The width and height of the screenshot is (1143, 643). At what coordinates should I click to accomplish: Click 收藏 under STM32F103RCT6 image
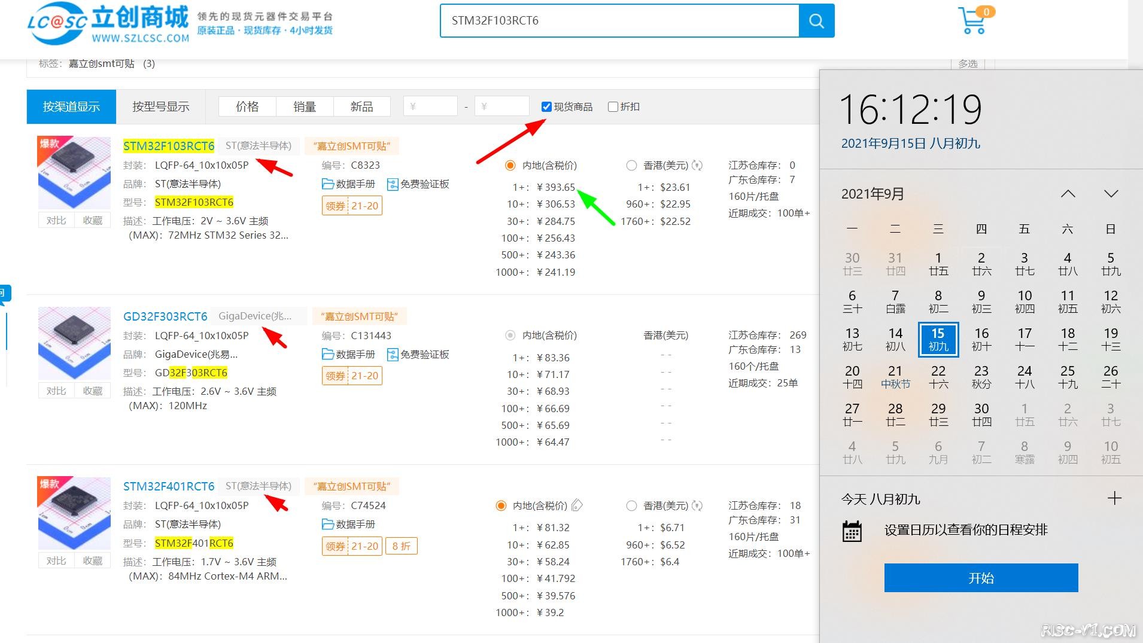click(x=93, y=220)
